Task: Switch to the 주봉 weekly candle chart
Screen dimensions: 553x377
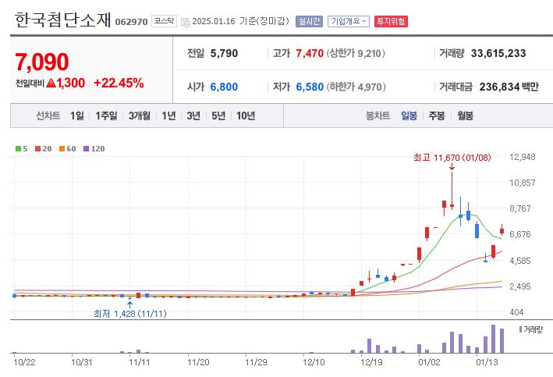Action: [x=437, y=116]
